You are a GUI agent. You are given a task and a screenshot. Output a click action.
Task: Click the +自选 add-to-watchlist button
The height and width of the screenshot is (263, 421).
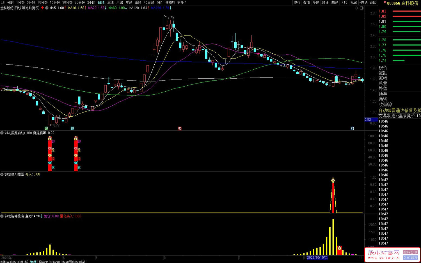363,3
